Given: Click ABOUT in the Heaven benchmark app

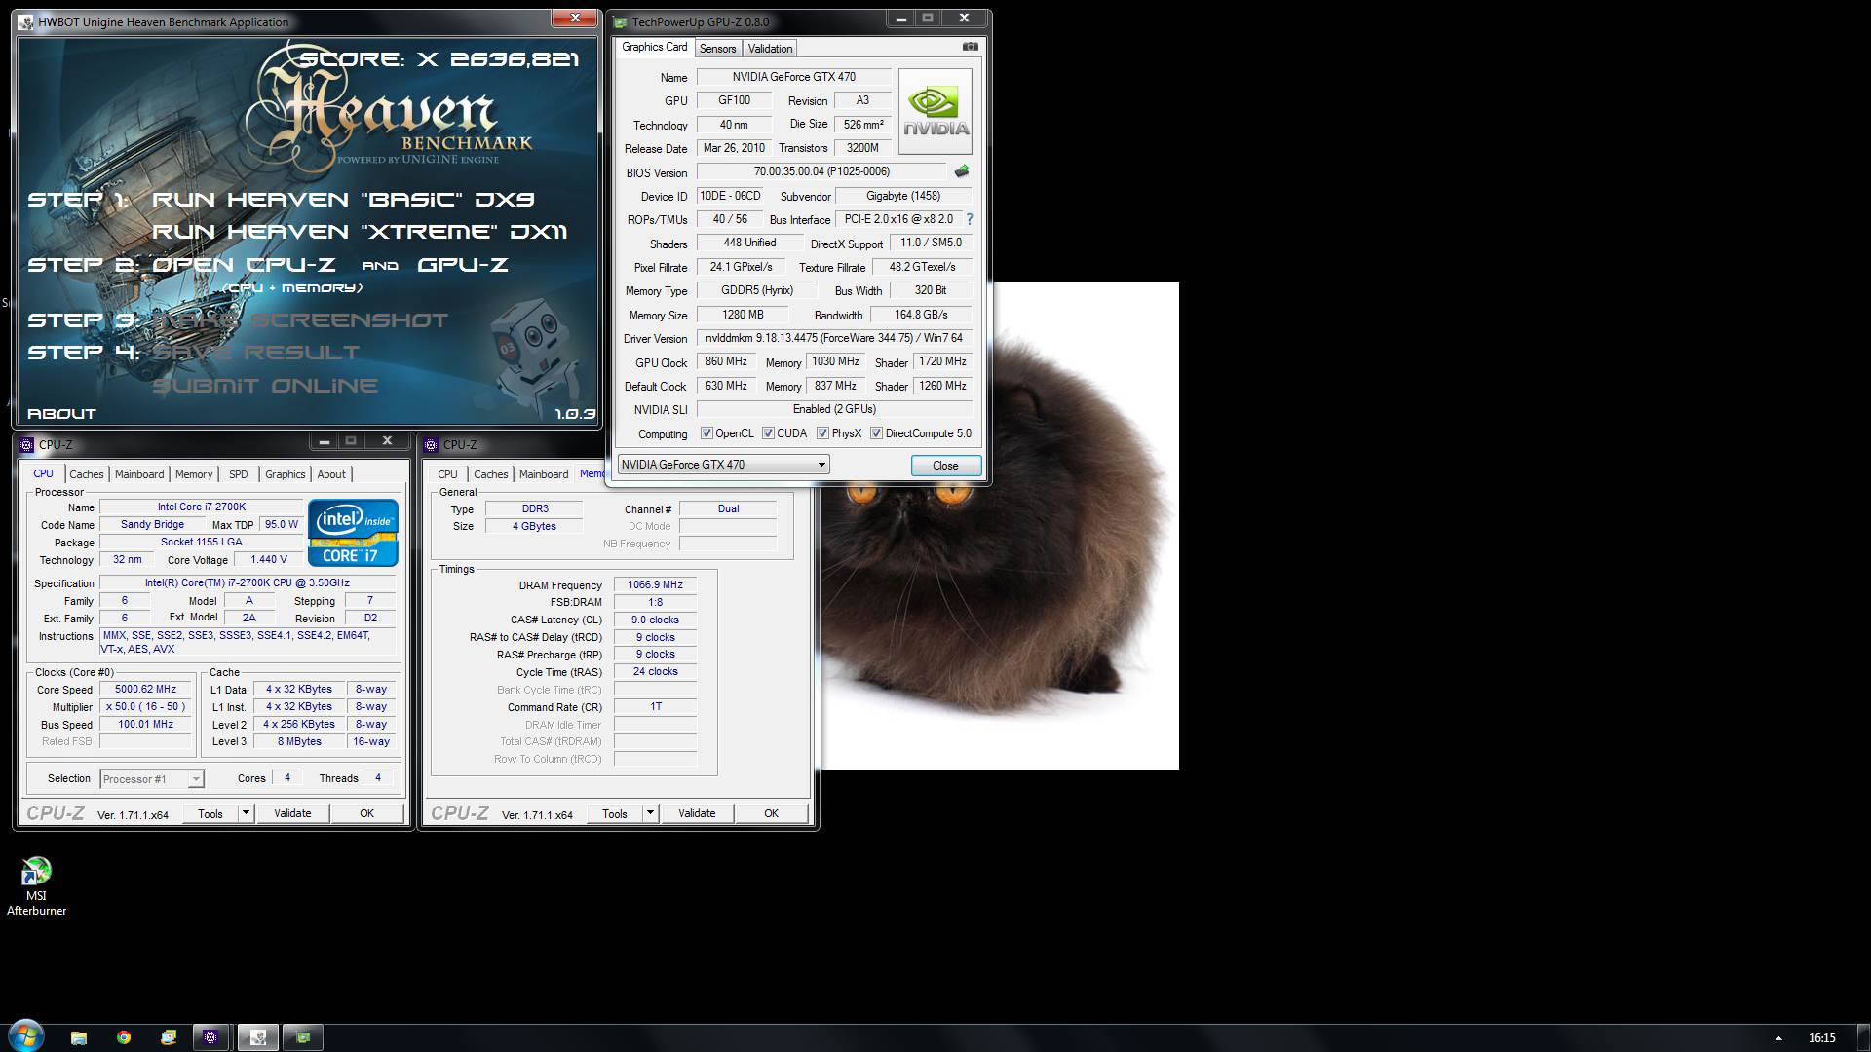Looking at the screenshot, I should [x=61, y=414].
